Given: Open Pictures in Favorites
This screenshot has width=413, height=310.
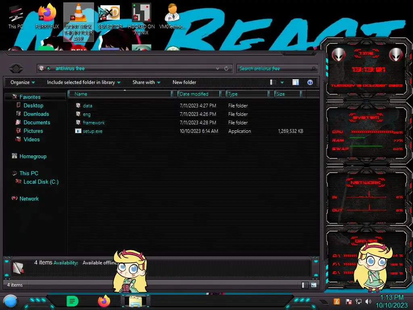Looking at the screenshot, I should 33,131.
